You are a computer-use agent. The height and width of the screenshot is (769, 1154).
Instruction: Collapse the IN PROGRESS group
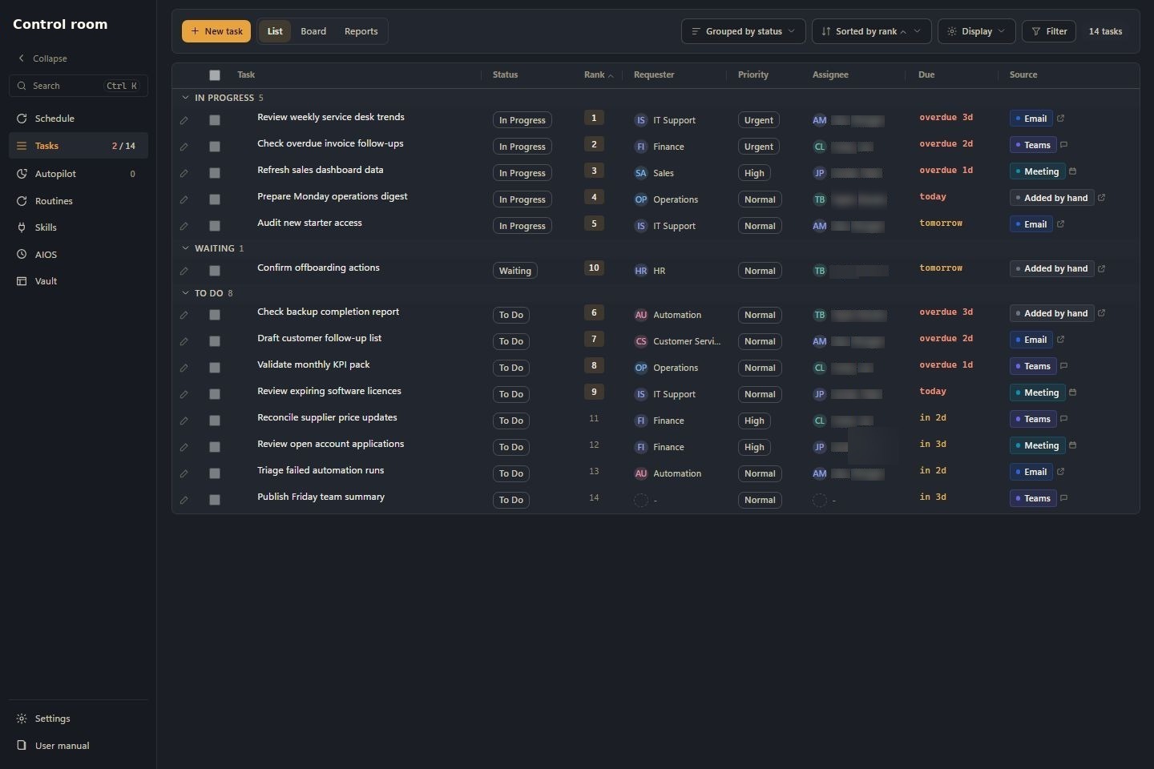tap(185, 98)
